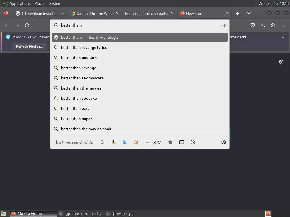Switch to Mozilla Firefox in the taskbar
Image resolution: width=290 pixels, height=217 pixels.
(33, 214)
